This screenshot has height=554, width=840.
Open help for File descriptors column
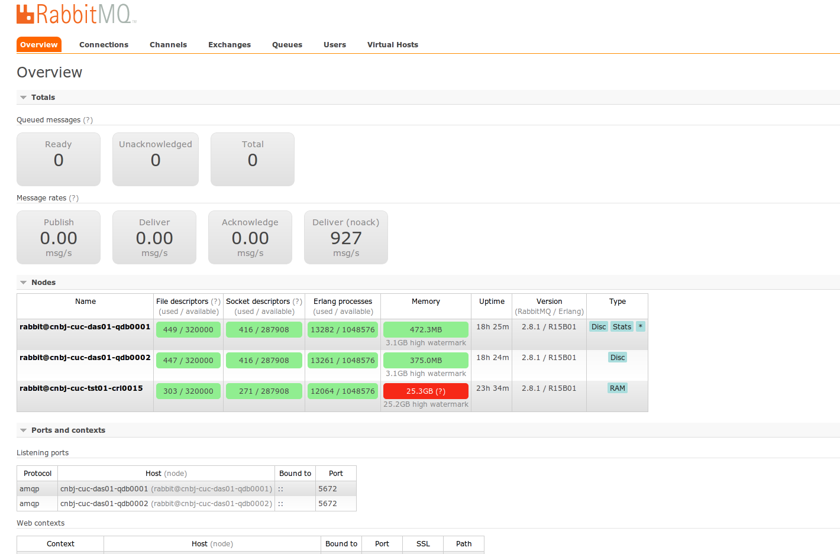pos(216,301)
